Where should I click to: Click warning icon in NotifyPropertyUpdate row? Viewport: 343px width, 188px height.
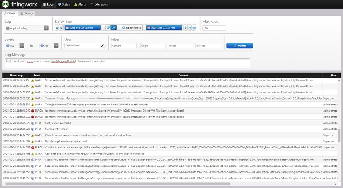click(x=33, y=154)
